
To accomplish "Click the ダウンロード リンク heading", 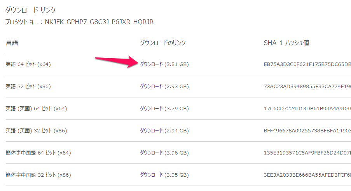I will 30,10.
